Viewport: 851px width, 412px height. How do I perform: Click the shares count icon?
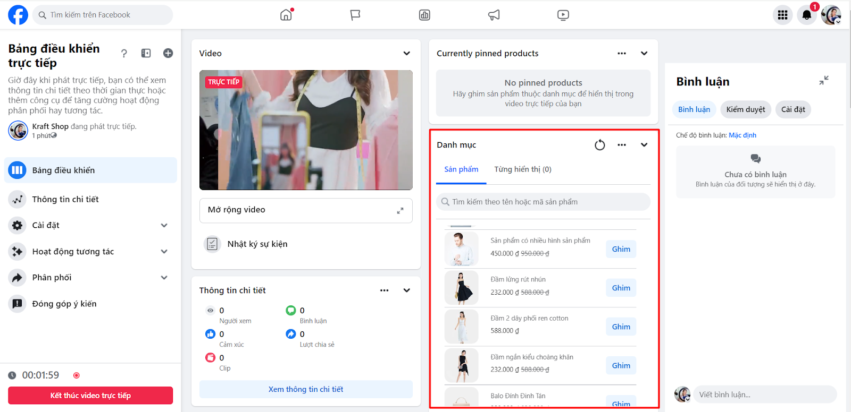290,334
